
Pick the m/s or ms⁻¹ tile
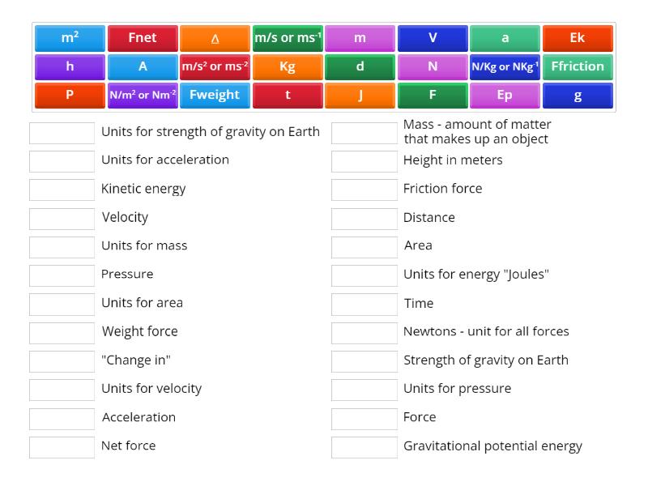click(x=288, y=37)
